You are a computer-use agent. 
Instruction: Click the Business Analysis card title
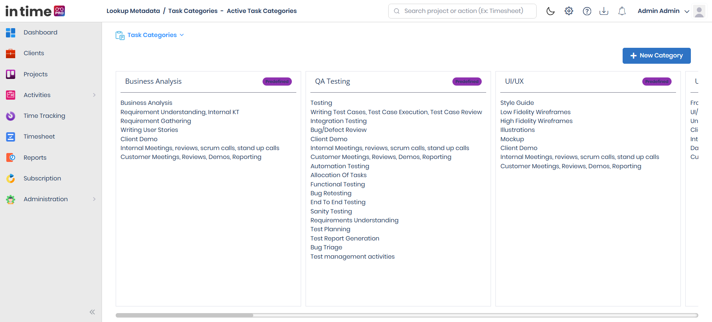pos(154,81)
